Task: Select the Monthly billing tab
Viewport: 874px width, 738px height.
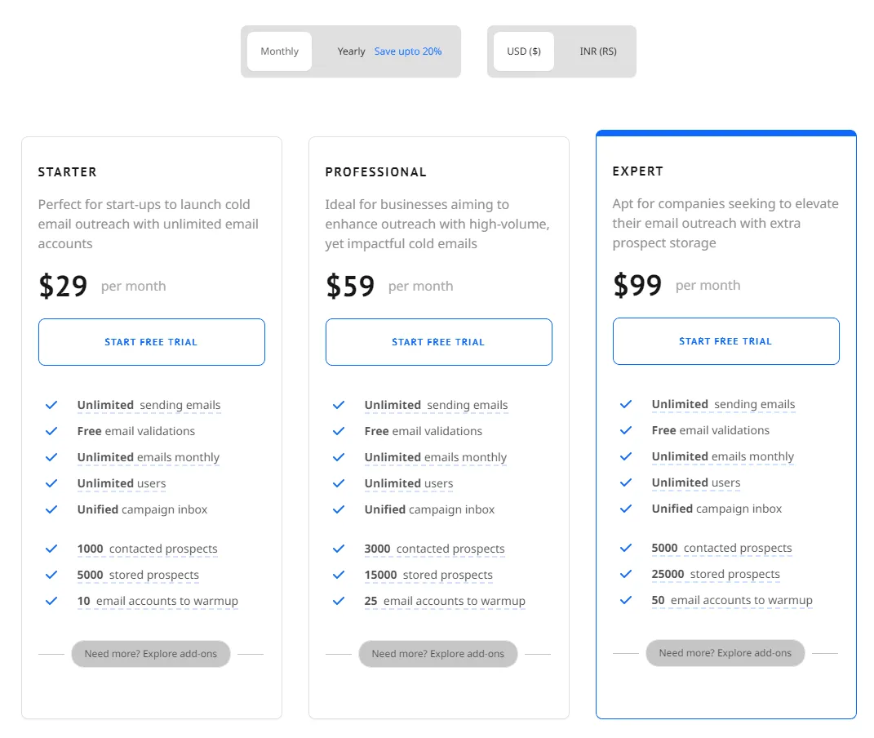Action: [x=278, y=51]
